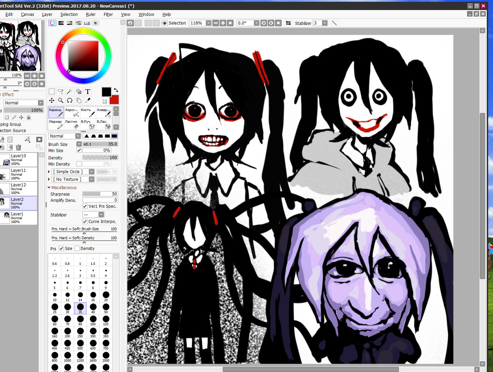Open the toolbar Stabilizer value dropdown
Viewport: 493px width, 372px height.
325,23
